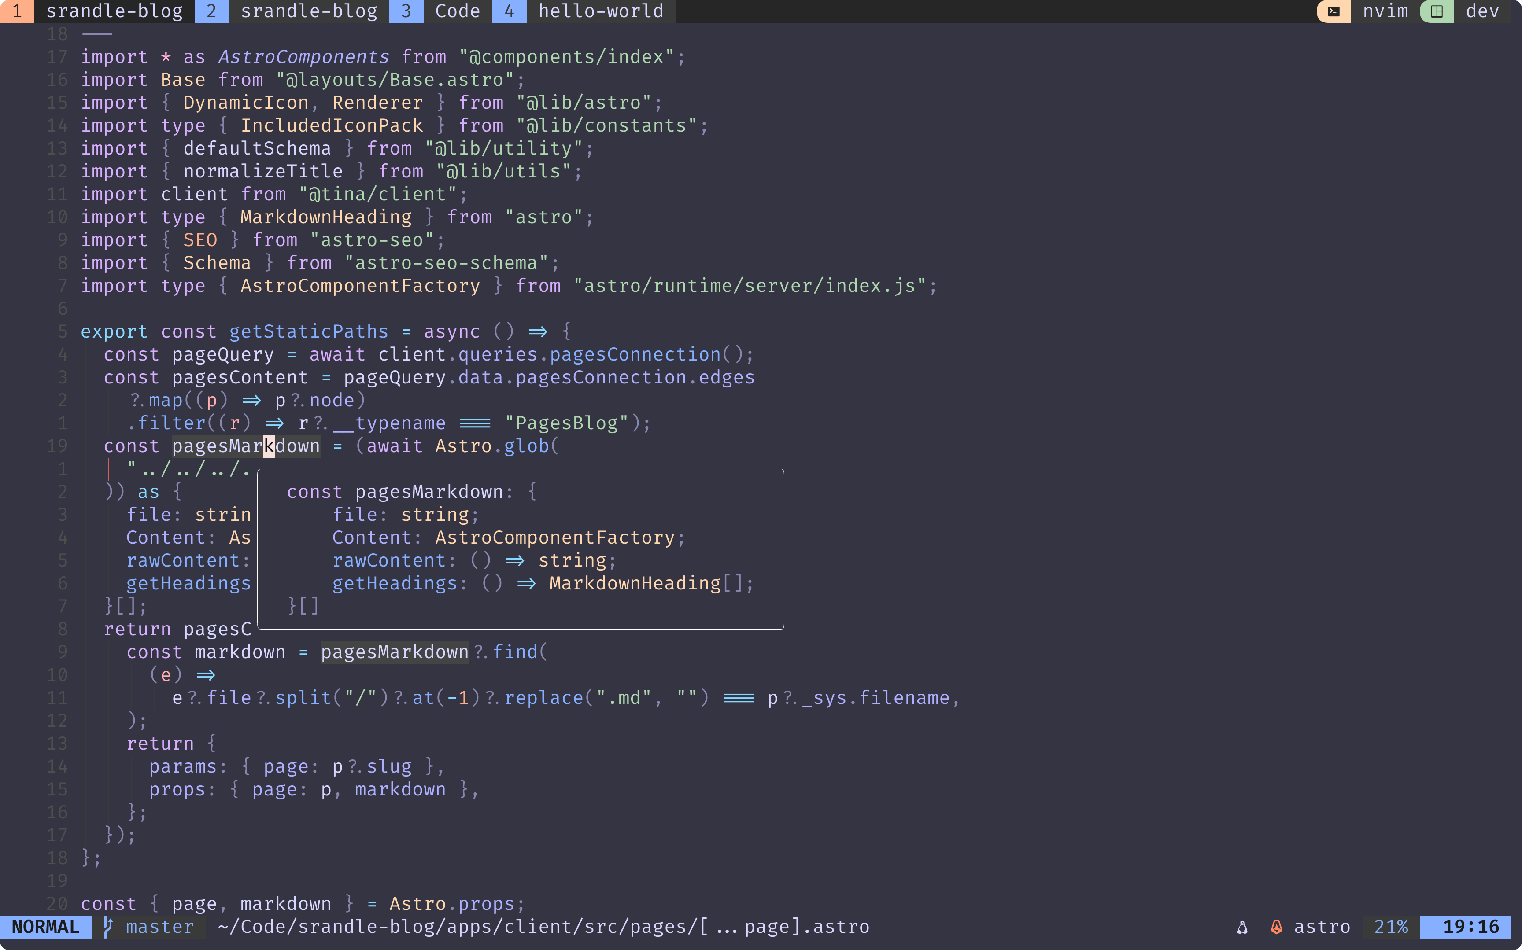Viewport: 1522px width, 950px height.
Task: Click the master branch name in statusline
Action: 159,927
